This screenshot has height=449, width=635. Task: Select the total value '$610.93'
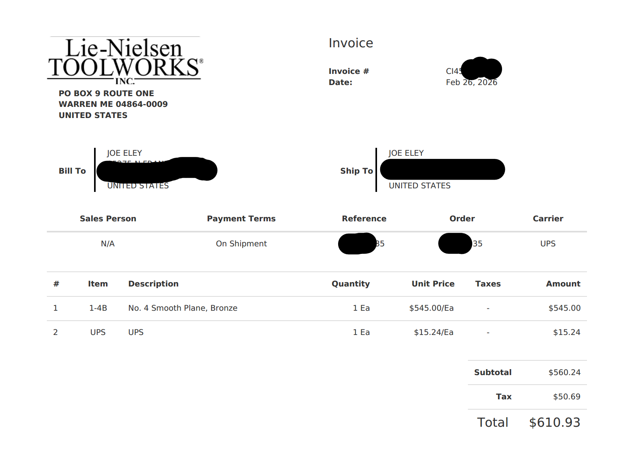click(x=555, y=422)
